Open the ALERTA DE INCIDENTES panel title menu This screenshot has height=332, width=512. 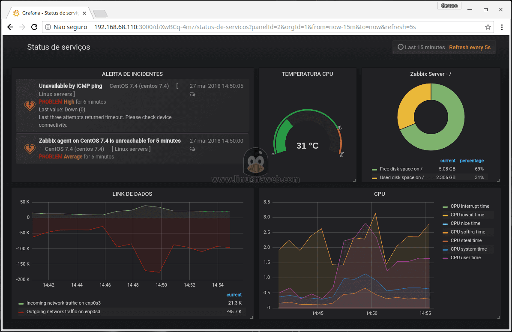(132, 74)
